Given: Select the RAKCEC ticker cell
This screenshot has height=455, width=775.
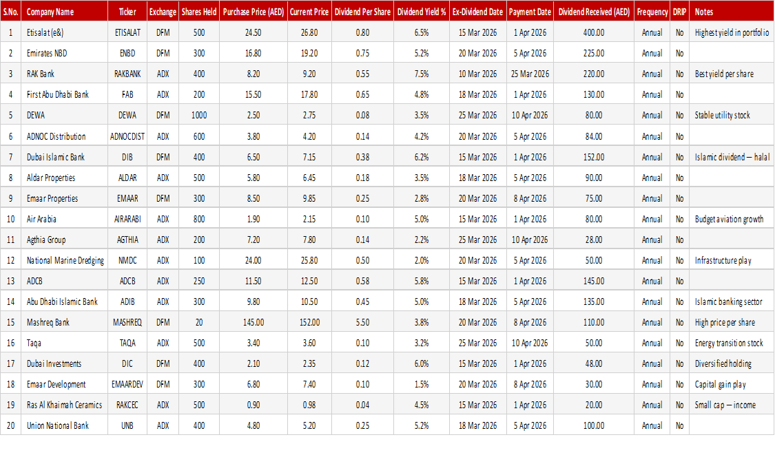Looking at the screenshot, I should 127,405.
